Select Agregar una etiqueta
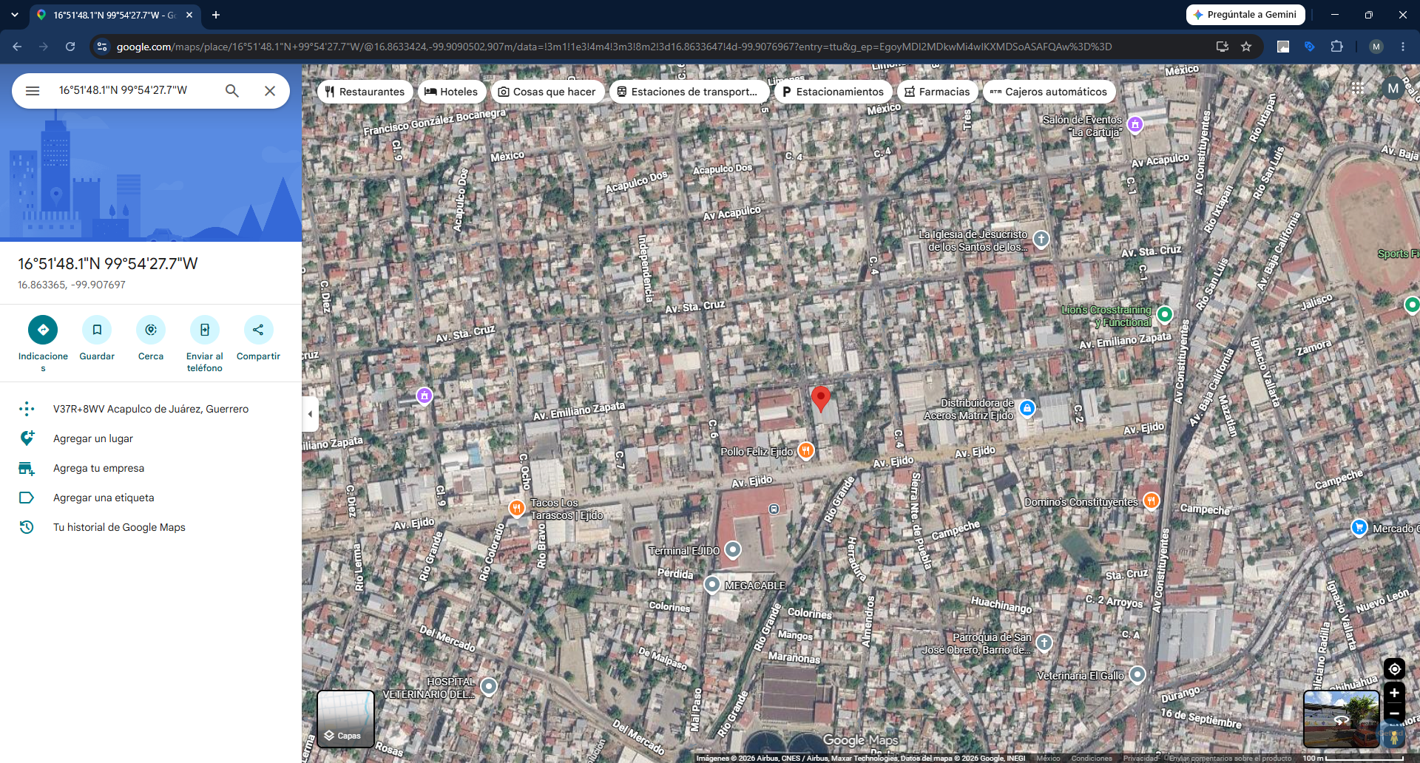The width and height of the screenshot is (1420, 763). (151, 498)
